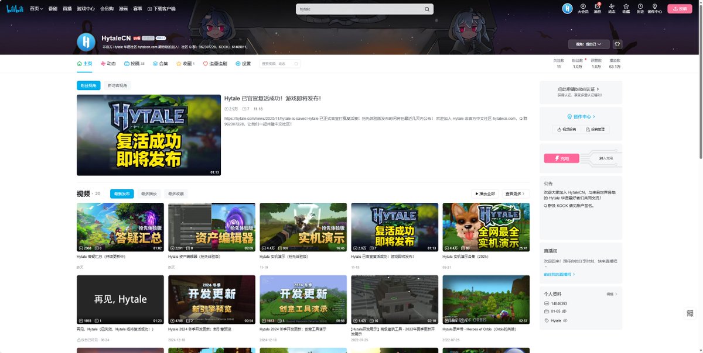Viewport: 703px width, 353px height.
Task: Open 消息 messages icon
Action: pos(598,8)
